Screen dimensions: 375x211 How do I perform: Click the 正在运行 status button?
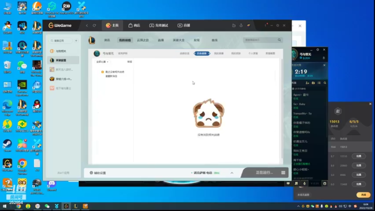tap(264, 173)
